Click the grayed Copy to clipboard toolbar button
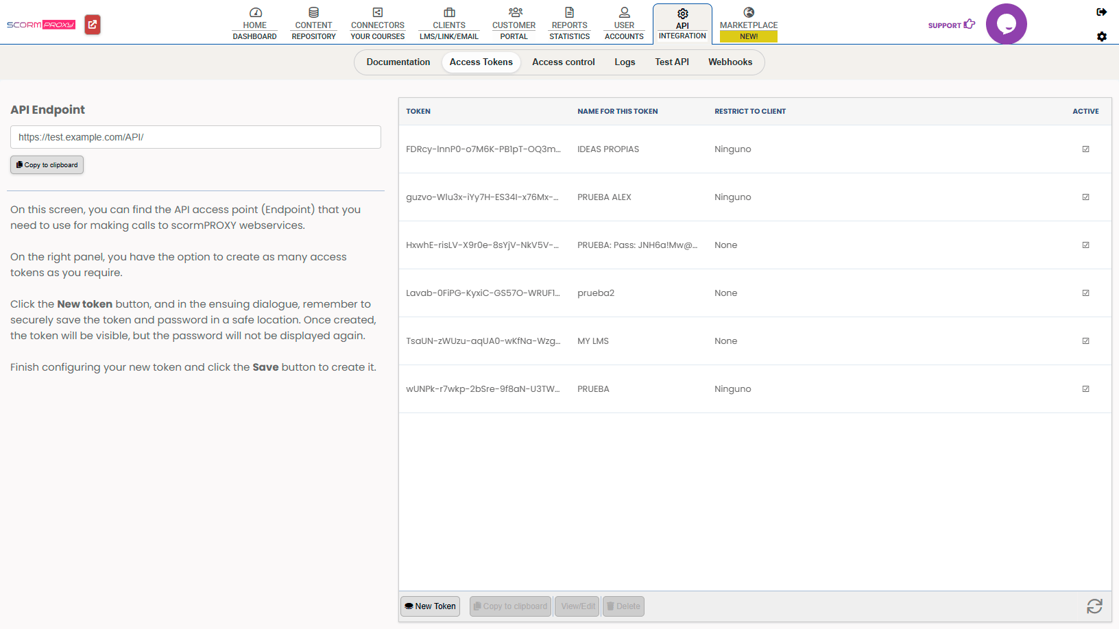This screenshot has height=629, width=1119. 511,606
